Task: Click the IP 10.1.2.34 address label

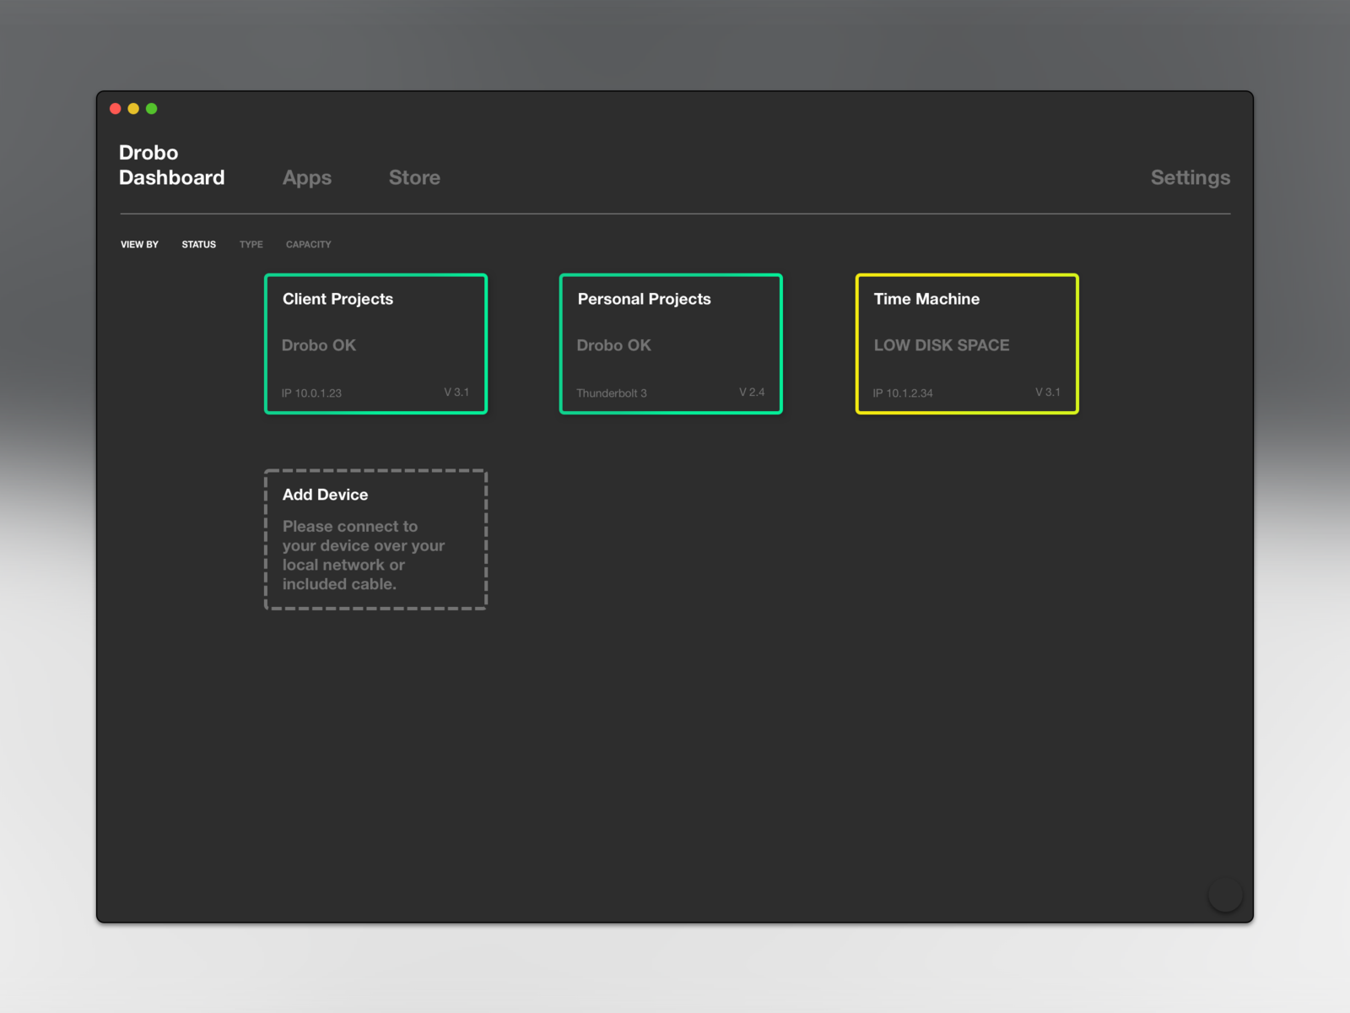Action: click(x=903, y=393)
